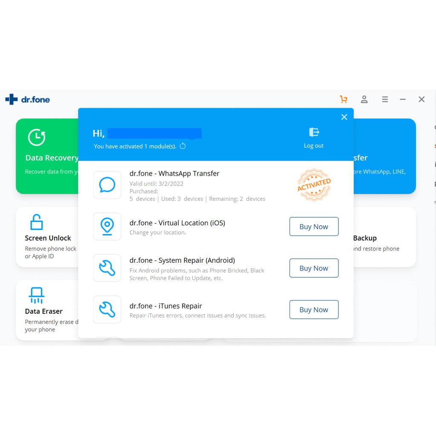This screenshot has width=436, height=436.
Task: Buy Now for iTunes Repair
Action: (x=314, y=310)
